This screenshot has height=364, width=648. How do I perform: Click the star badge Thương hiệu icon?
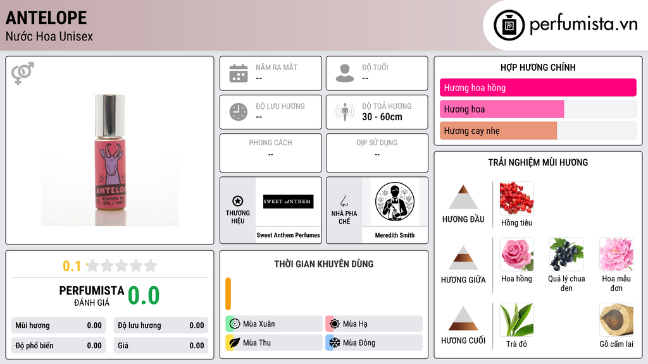click(238, 201)
